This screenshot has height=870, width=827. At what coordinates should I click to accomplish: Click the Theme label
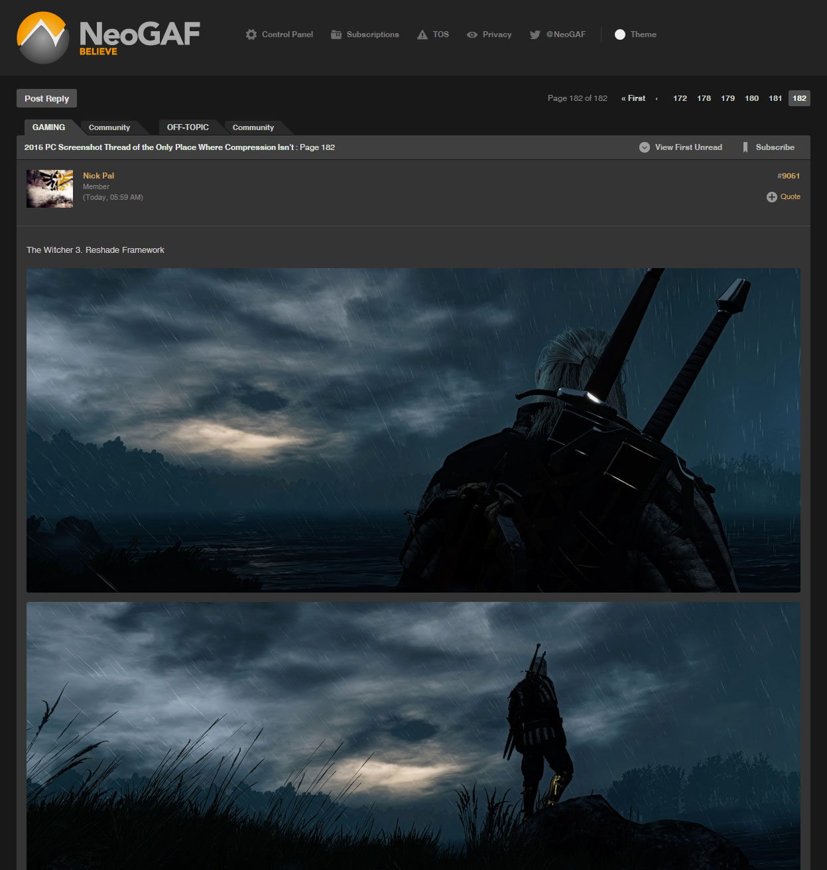pos(643,35)
